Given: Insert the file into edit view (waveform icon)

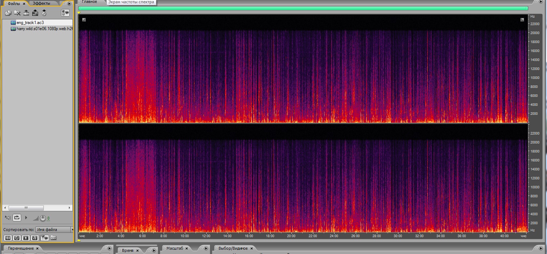Looking at the screenshot, I should [26, 13].
